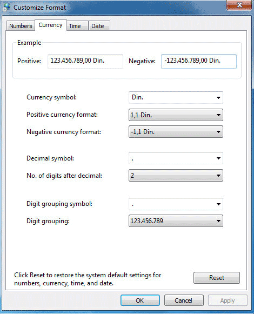
Task: Confirm changes with the OK button
Action: click(x=140, y=300)
